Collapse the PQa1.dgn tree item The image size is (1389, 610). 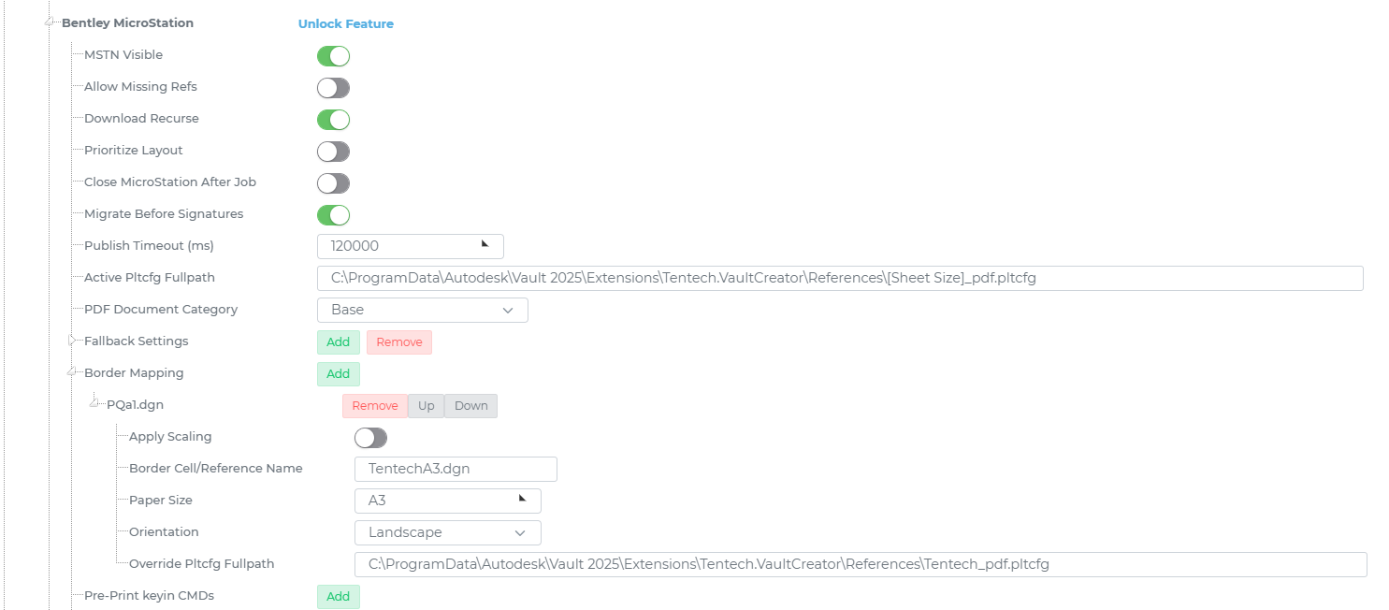click(x=94, y=404)
